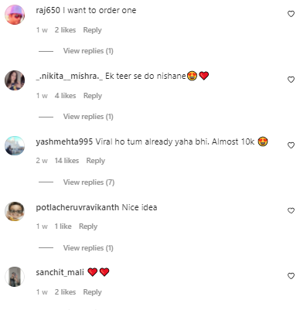Like _.nikita__mishra._'s comment heart icon
Image resolution: width=300 pixels, height=310 pixels.
(x=291, y=80)
